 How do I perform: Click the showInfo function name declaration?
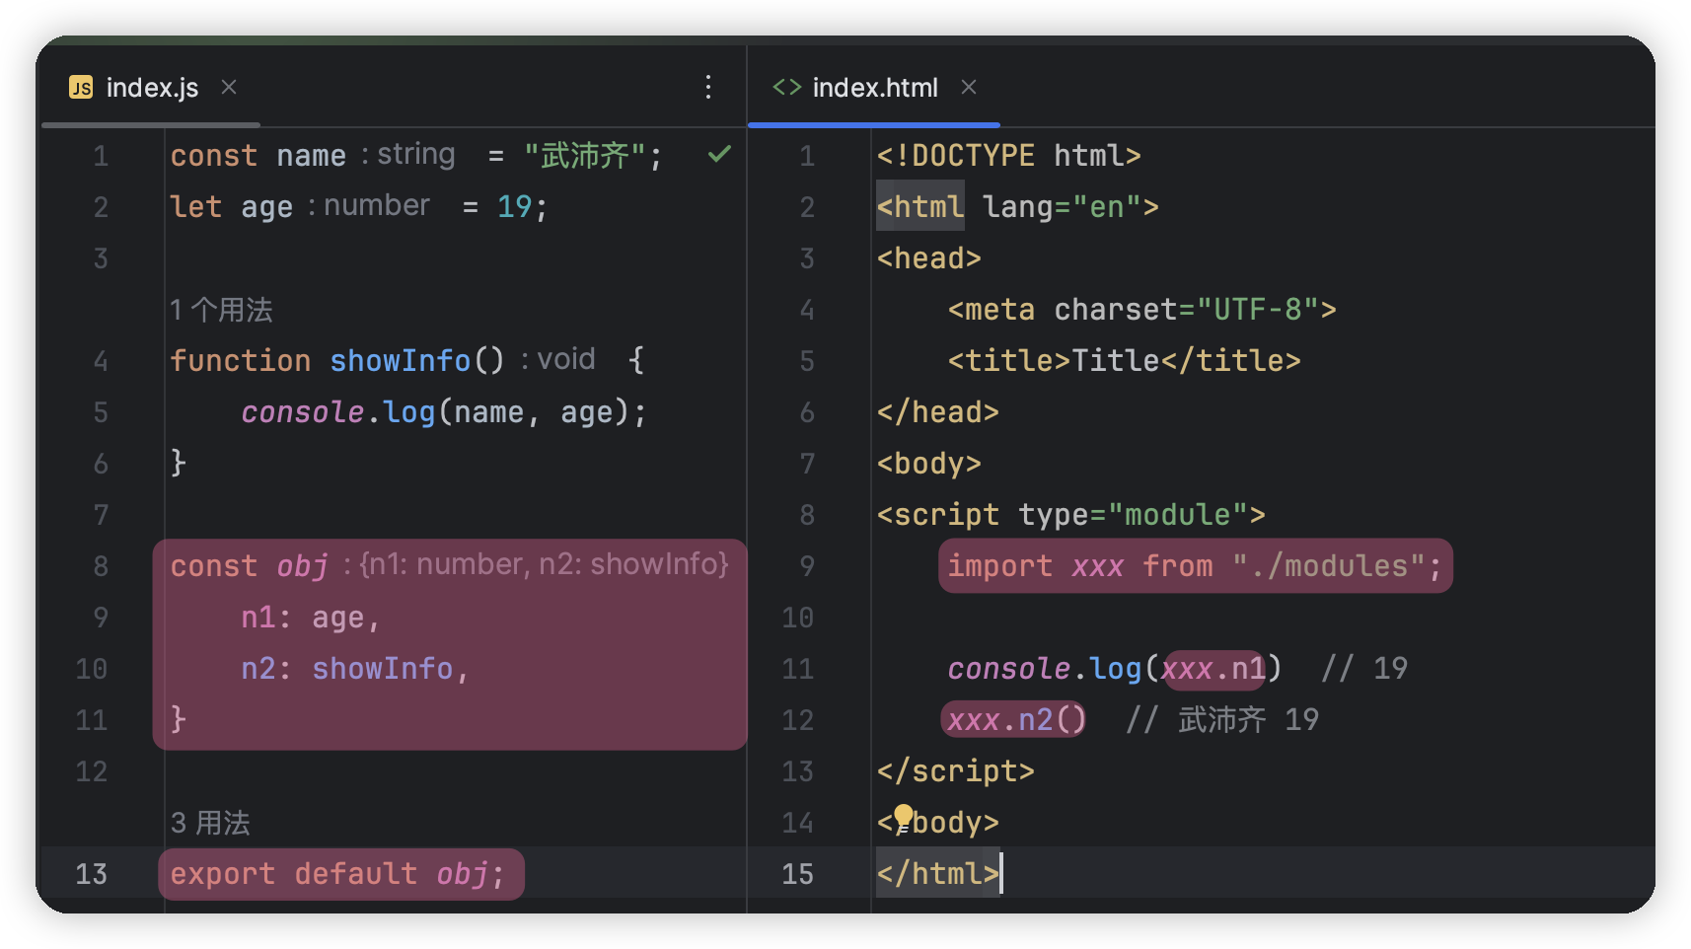point(400,361)
